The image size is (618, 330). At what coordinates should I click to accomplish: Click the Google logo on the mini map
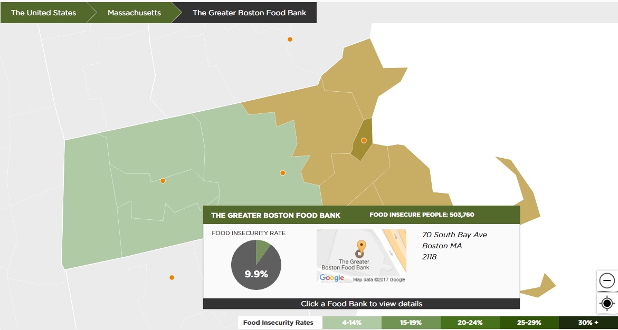tap(332, 278)
